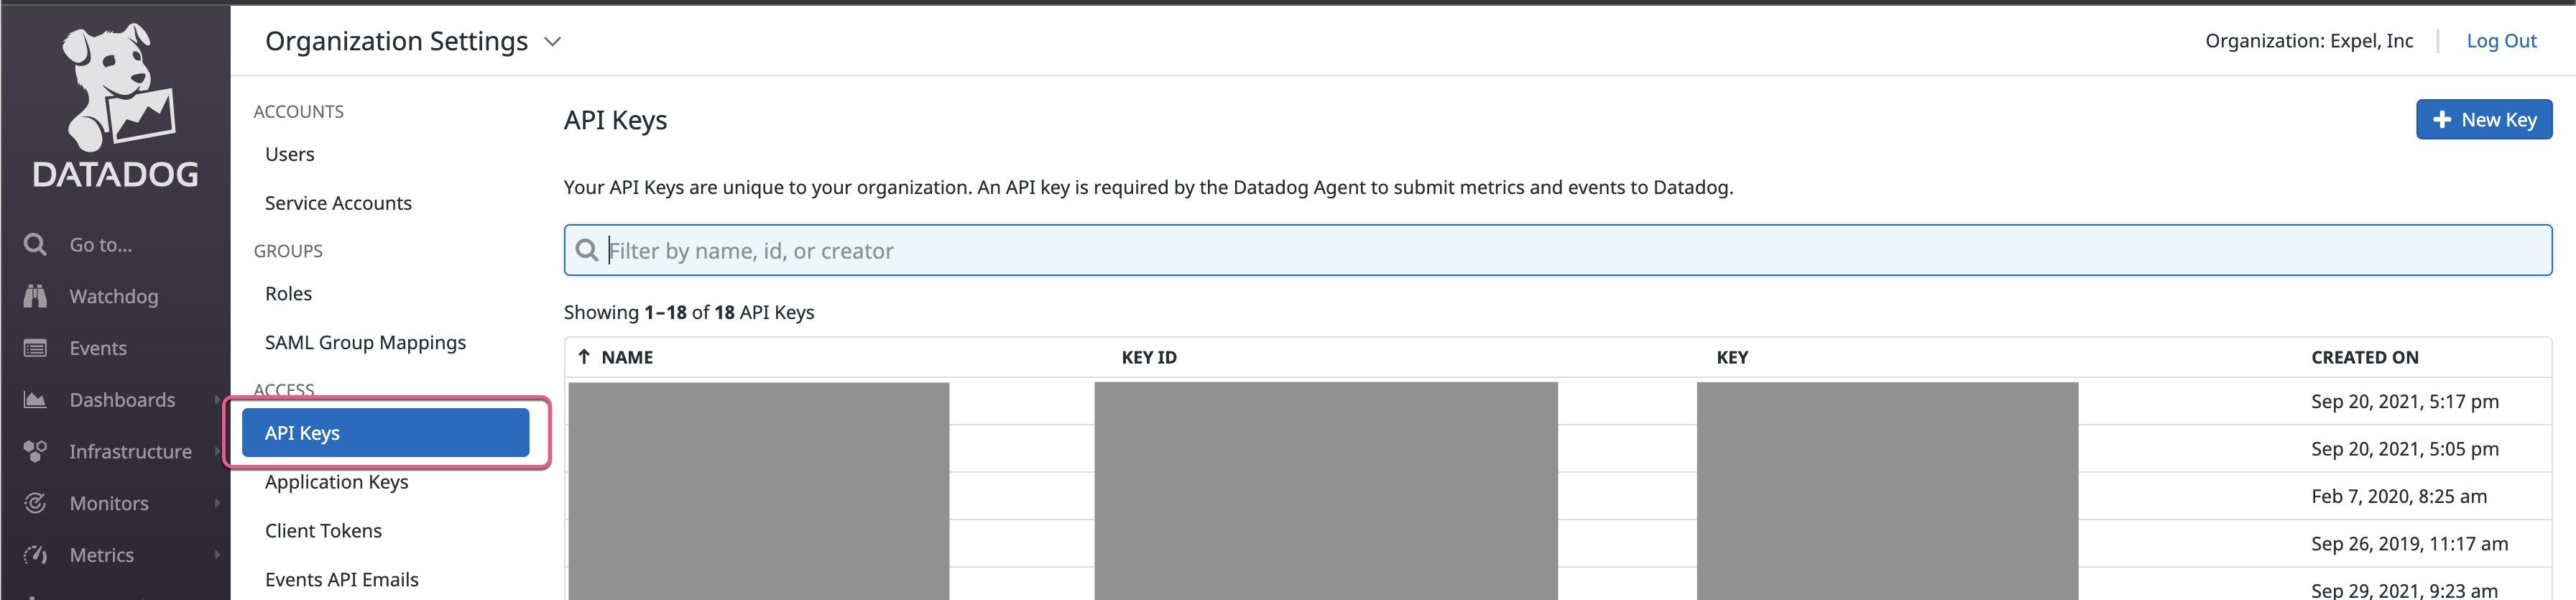Open the Go to search icon
This screenshot has height=600, width=2576.
pyautogui.click(x=35, y=245)
